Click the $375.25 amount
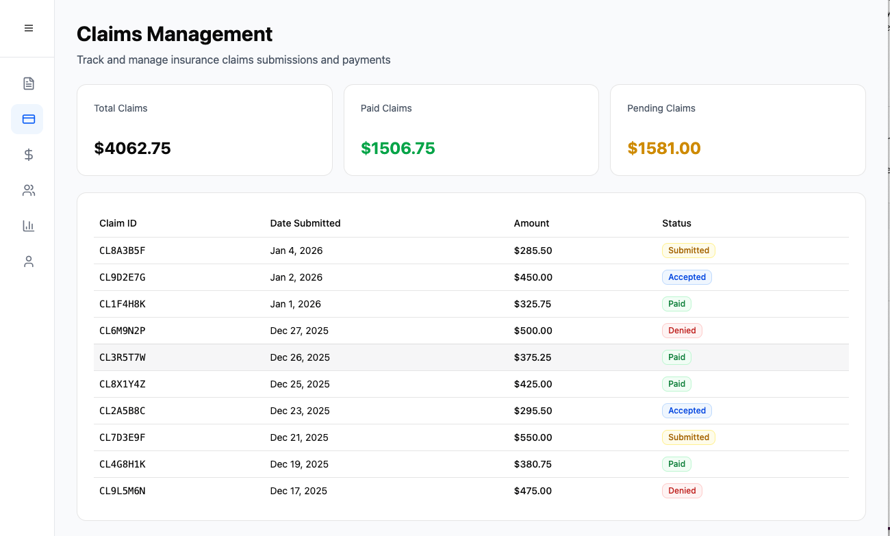Viewport: 890px width, 536px height. tap(533, 357)
